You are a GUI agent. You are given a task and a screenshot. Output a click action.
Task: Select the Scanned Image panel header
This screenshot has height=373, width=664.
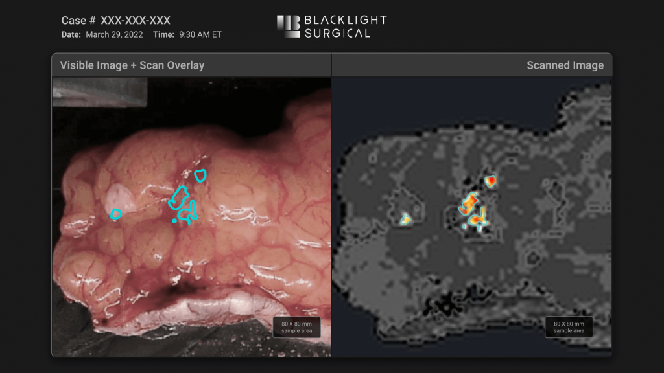coord(564,65)
